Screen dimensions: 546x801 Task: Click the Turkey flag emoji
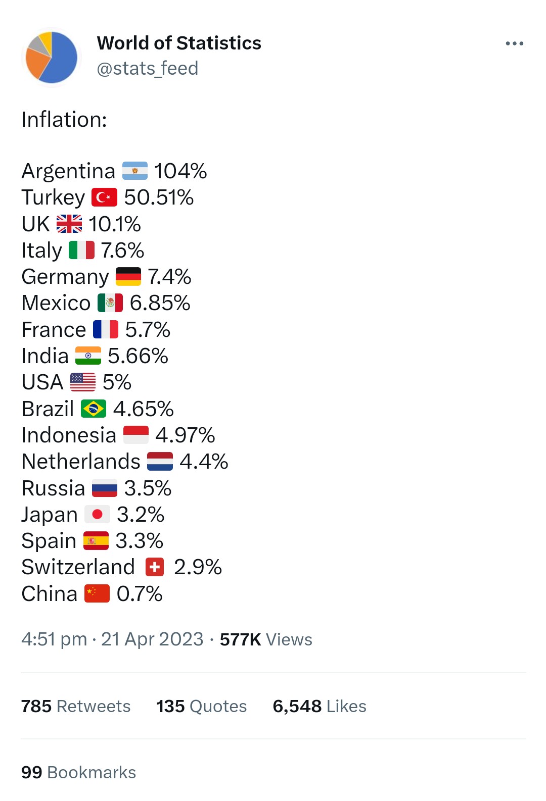pos(104,197)
